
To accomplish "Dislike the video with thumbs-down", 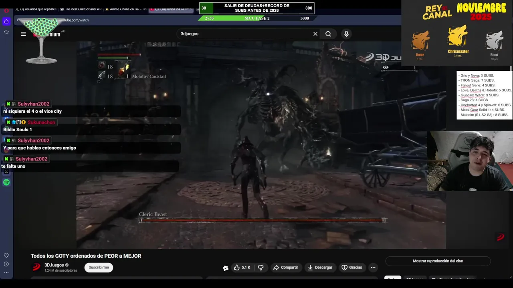I will click(x=261, y=267).
